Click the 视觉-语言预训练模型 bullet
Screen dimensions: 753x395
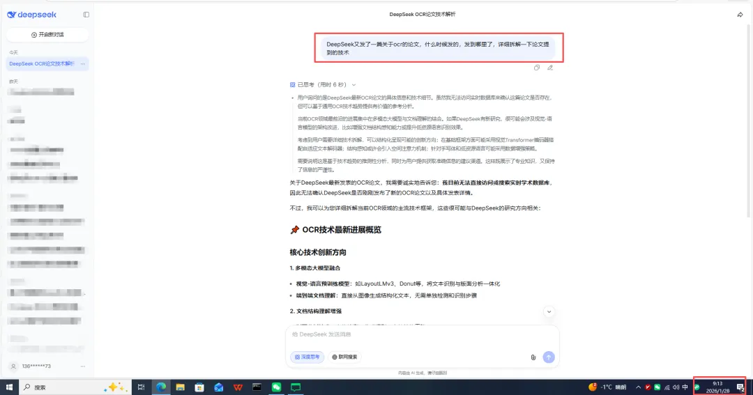coord(398,284)
